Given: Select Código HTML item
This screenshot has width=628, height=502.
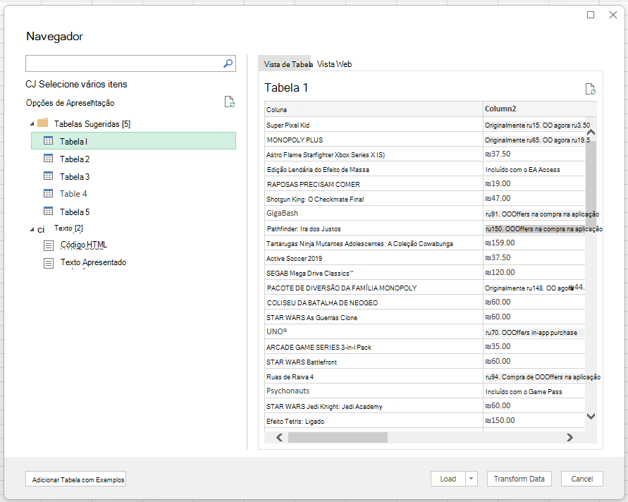Looking at the screenshot, I should click(x=84, y=245).
